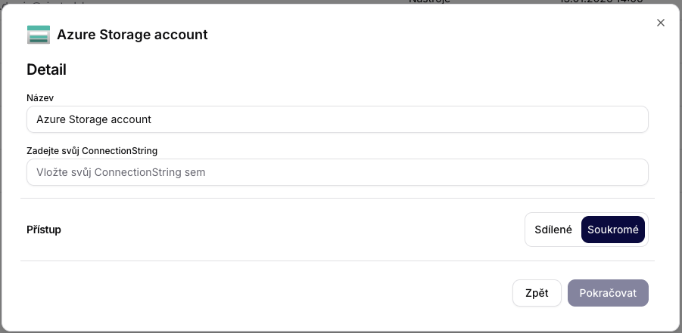This screenshot has width=682, height=333.
Task: Close the Azure Storage account dialog
Action: (660, 23)
